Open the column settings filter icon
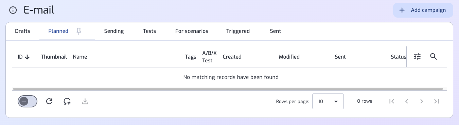The image size is (459, 125). 417,57
